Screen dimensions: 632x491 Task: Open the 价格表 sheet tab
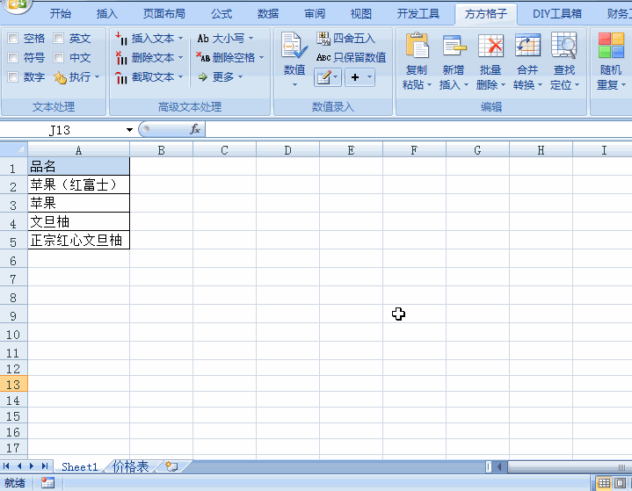pyautogui.click(x=130, y=466)
